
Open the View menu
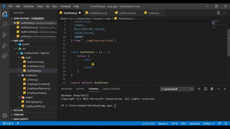[x=40, y=6]
